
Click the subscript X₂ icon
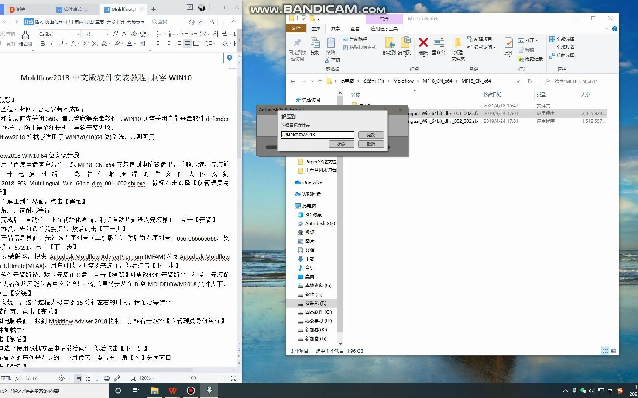pyautogui.click(x=95, y=44)
